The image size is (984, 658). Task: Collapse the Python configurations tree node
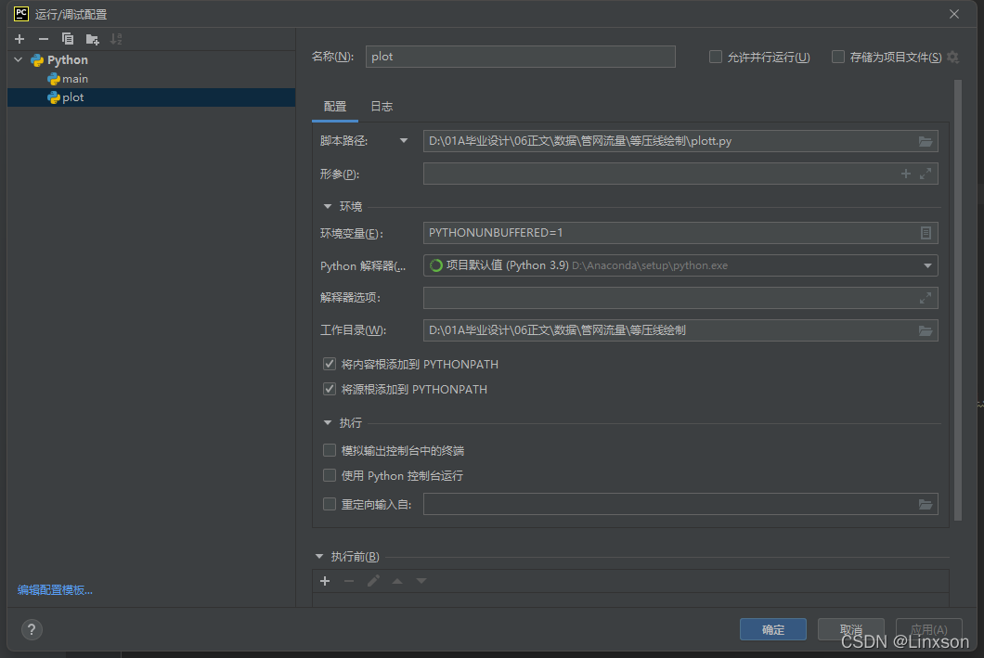(x=19, y=59)
